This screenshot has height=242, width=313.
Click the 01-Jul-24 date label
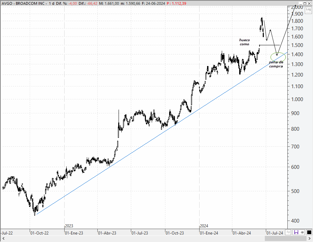tap(275, 233)
